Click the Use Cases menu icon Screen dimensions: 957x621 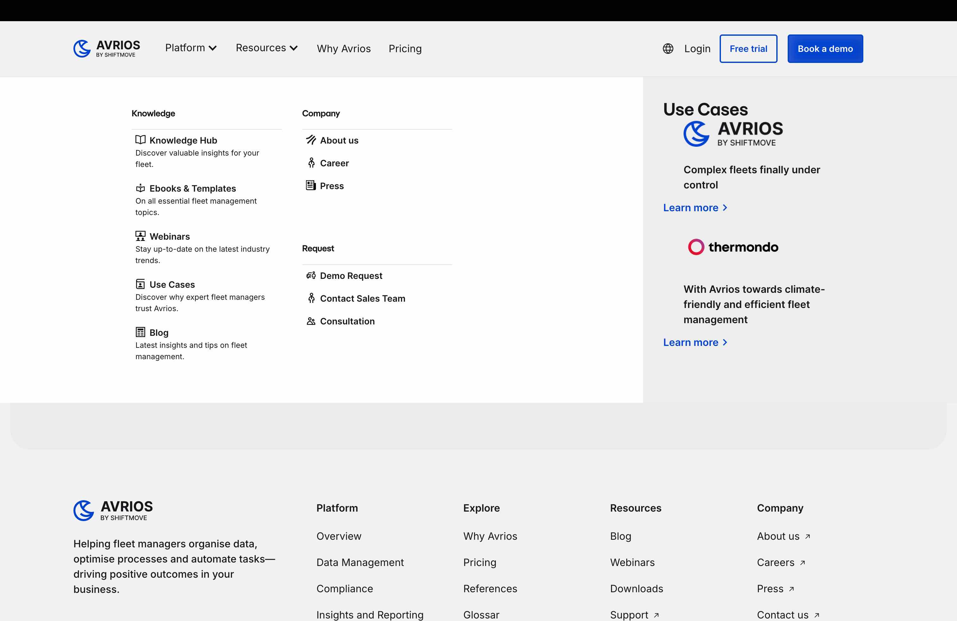point(140,284)
